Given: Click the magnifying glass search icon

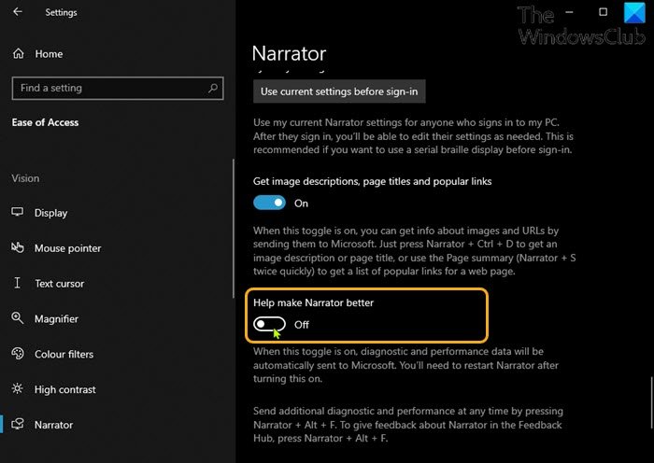Looking at the screenshot, I should click(213, 88).
